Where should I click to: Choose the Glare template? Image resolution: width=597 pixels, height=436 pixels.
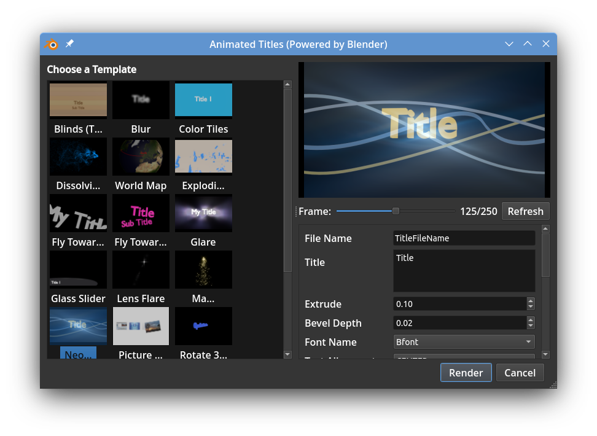click(x=203, y=213)
